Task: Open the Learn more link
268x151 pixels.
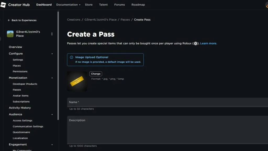Action: click(208, 44)
